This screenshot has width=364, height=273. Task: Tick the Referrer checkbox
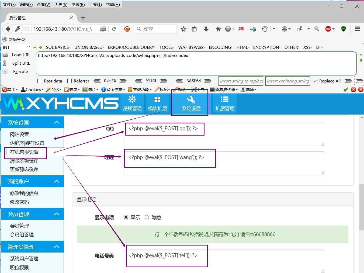70,81
